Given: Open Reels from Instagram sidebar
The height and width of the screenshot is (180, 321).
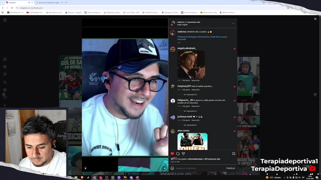Looking at the screenshot, I should (5, 67).
